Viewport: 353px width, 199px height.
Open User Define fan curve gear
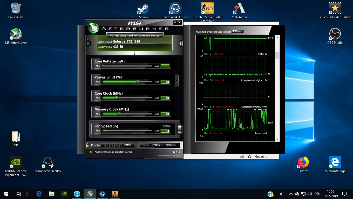point(179,129)
